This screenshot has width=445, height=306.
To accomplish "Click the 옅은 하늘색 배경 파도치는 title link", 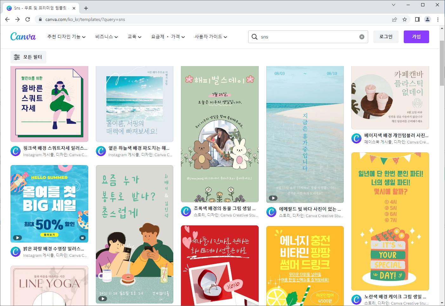I will click(139, 148).
